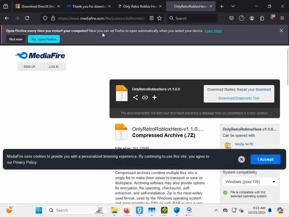Open the tracking protection shield icon

pos(45,18)
